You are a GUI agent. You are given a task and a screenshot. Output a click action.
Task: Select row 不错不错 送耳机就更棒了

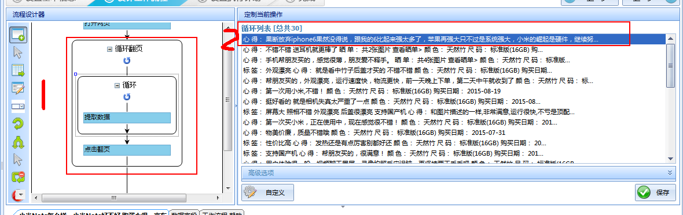(453, 50)
